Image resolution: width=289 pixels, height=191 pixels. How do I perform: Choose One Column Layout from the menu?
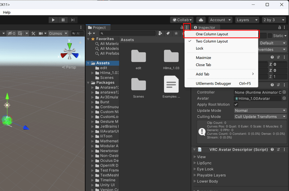(221, 34)
